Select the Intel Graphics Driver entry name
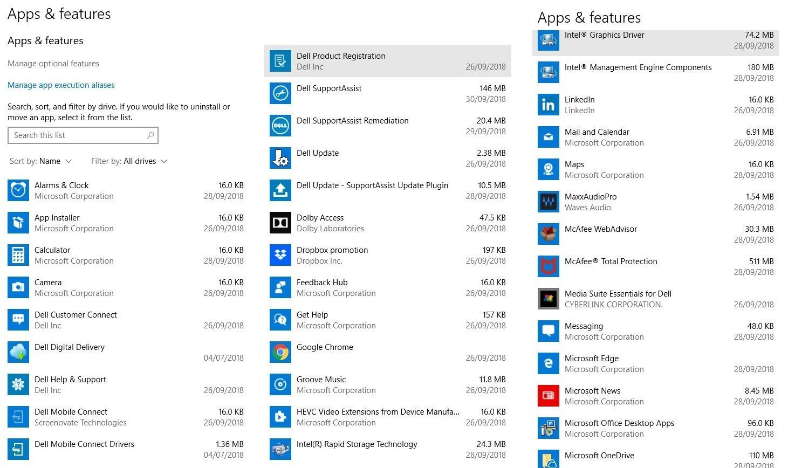Screen dimensions: 795x468 [x=604, y=35]
